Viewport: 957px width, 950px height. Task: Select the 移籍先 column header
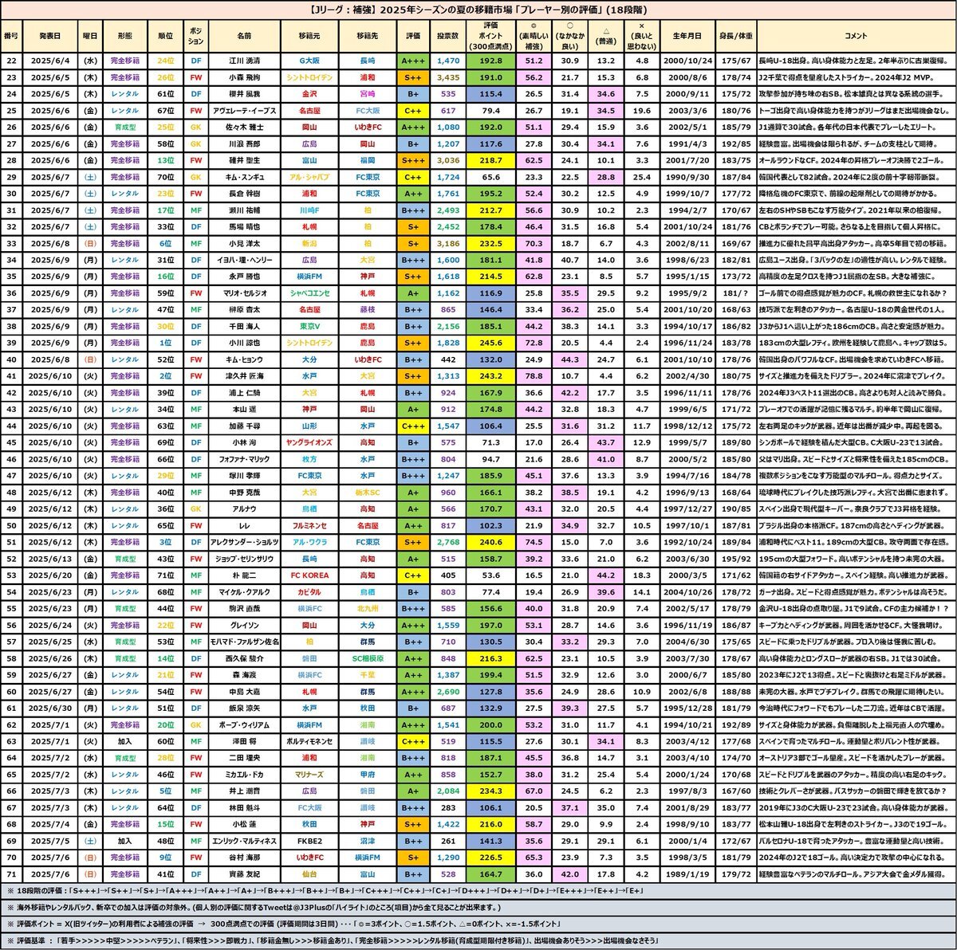(x=367, y=36)
